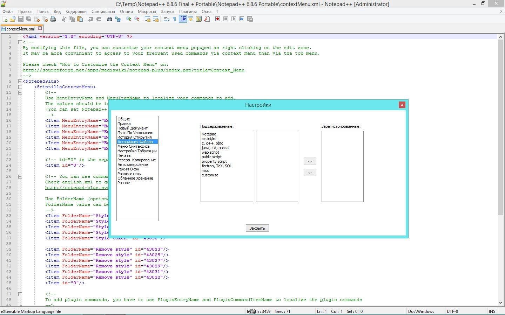The image size is (505, 315).
Task: Click the Function List toolbar icon
Action: coord(207,19)
